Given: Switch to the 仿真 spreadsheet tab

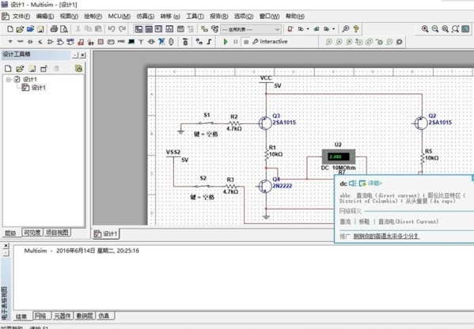Looking at the screenshot, I should (x=104, y=316).
